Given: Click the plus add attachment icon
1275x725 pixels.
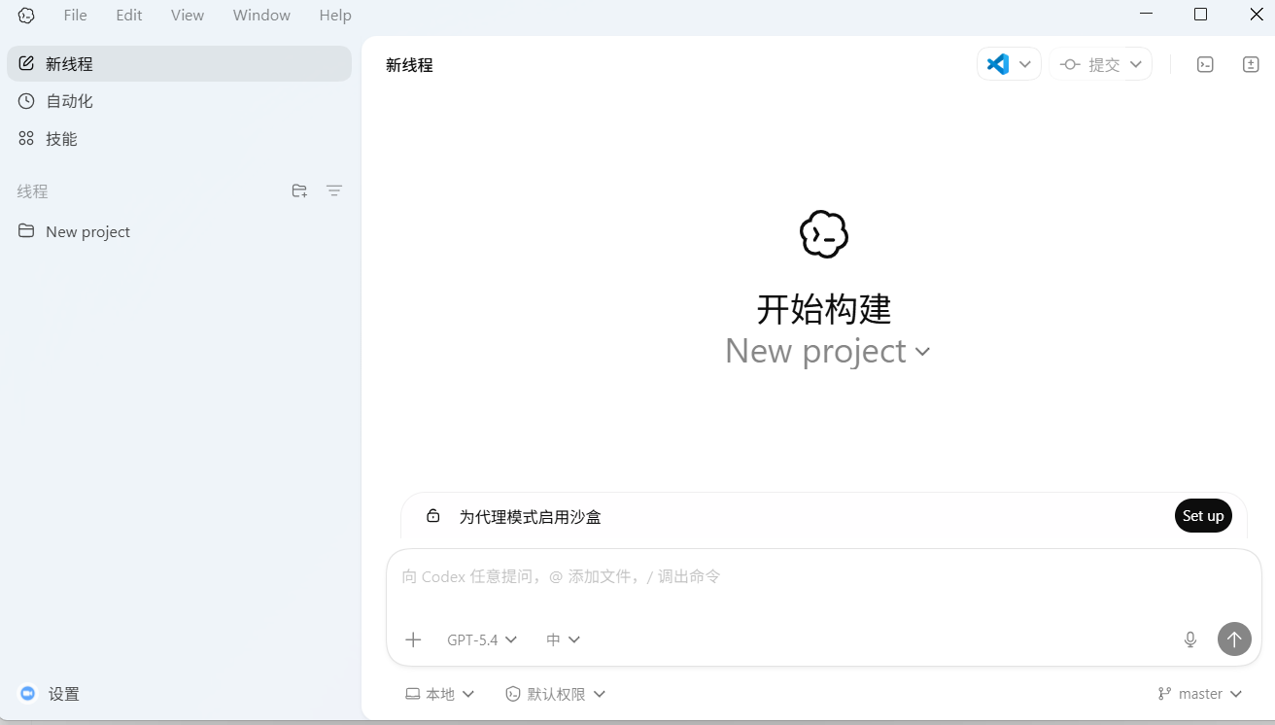Looking at the screenshot, I should pyautogui.click(x=413, y=639).
